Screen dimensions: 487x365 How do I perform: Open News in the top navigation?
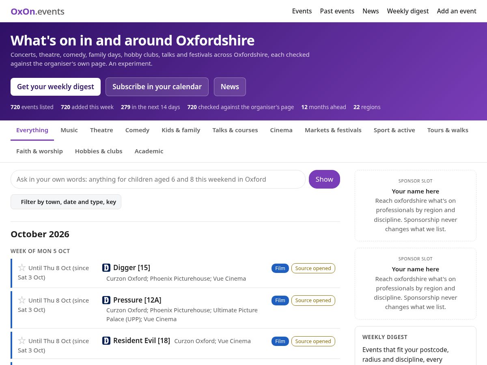tap(371, 11)
